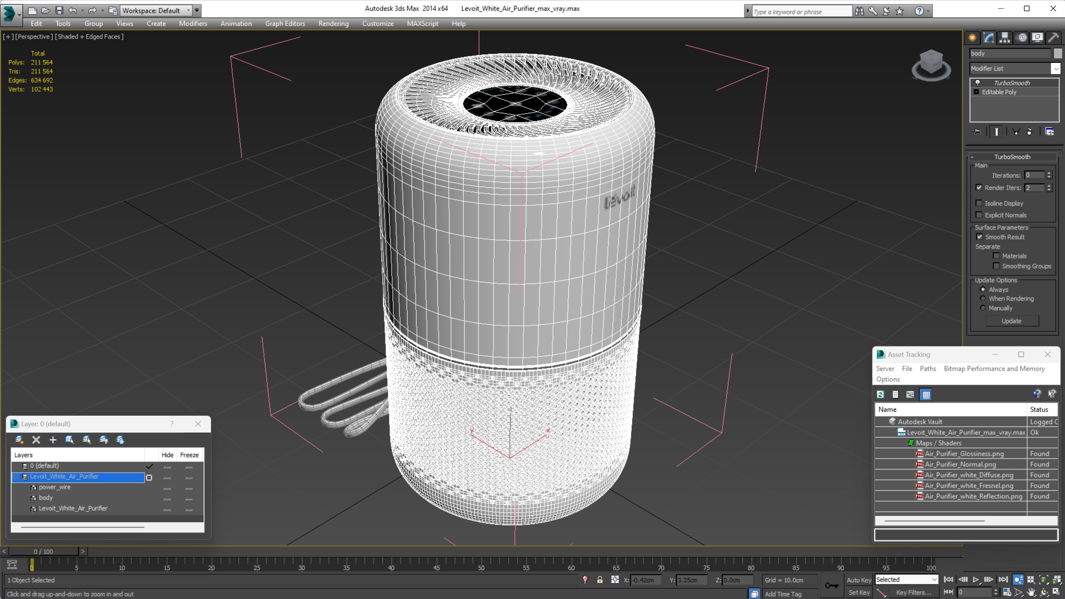Click the body object color swatch

(x=1057, y=53)
